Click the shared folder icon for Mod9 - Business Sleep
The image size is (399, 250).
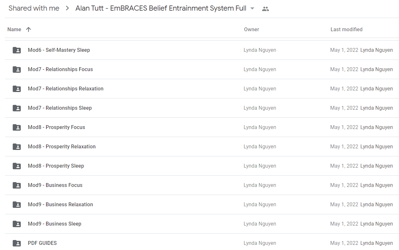pos(17,224)
